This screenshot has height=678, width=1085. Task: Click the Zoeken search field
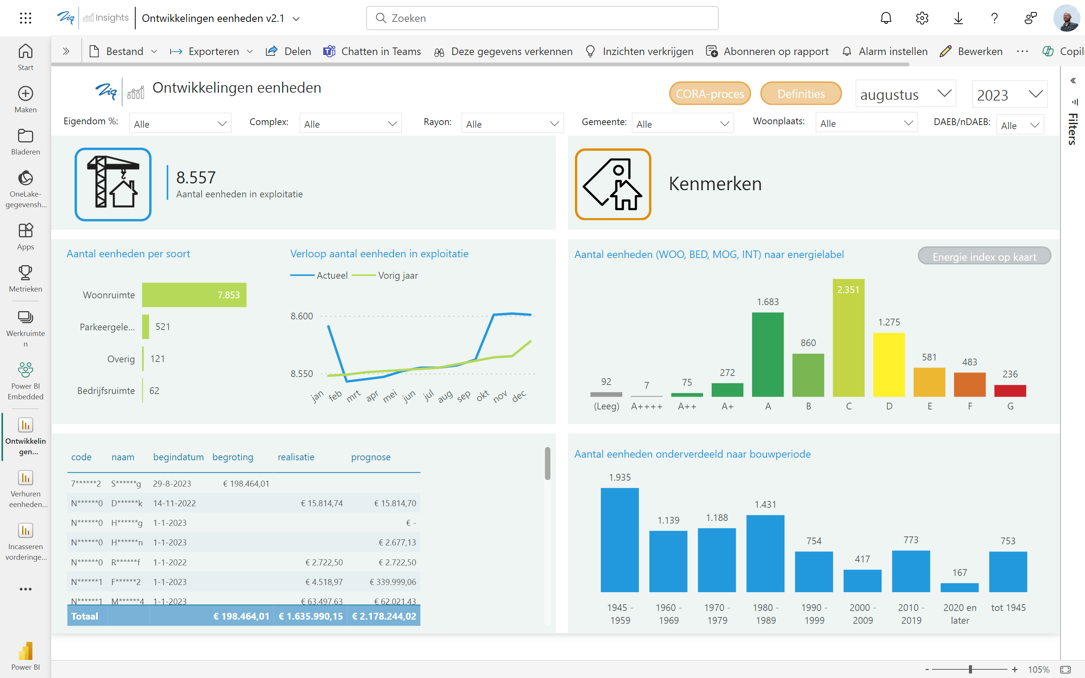pyautogui.click(x=542, y=18)
